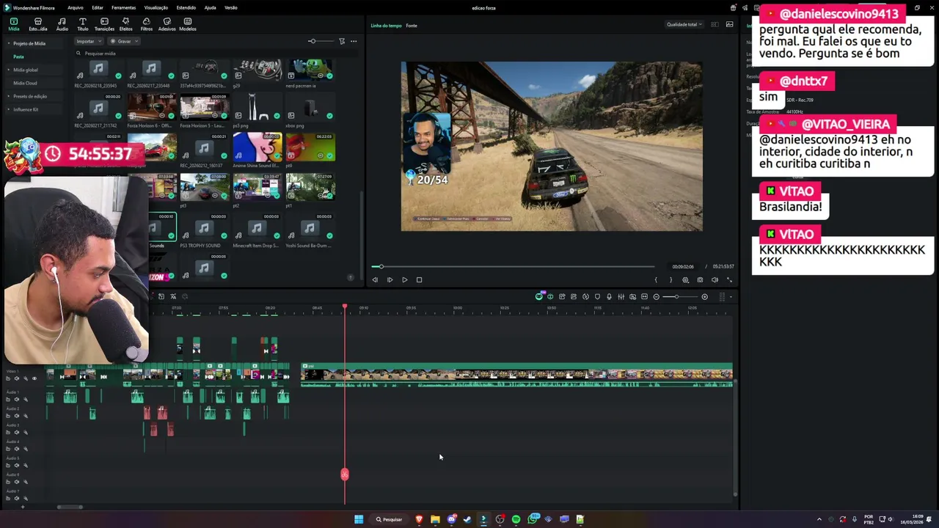Mute the Áudio 2 track

click(x=17, y=416)
